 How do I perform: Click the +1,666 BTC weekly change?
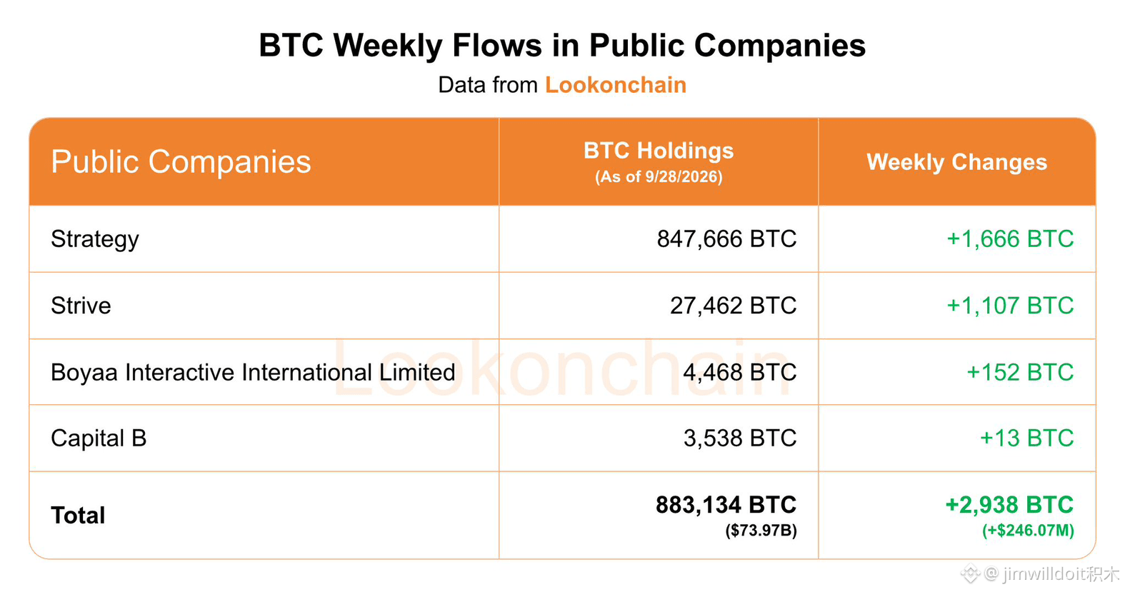1010,239
